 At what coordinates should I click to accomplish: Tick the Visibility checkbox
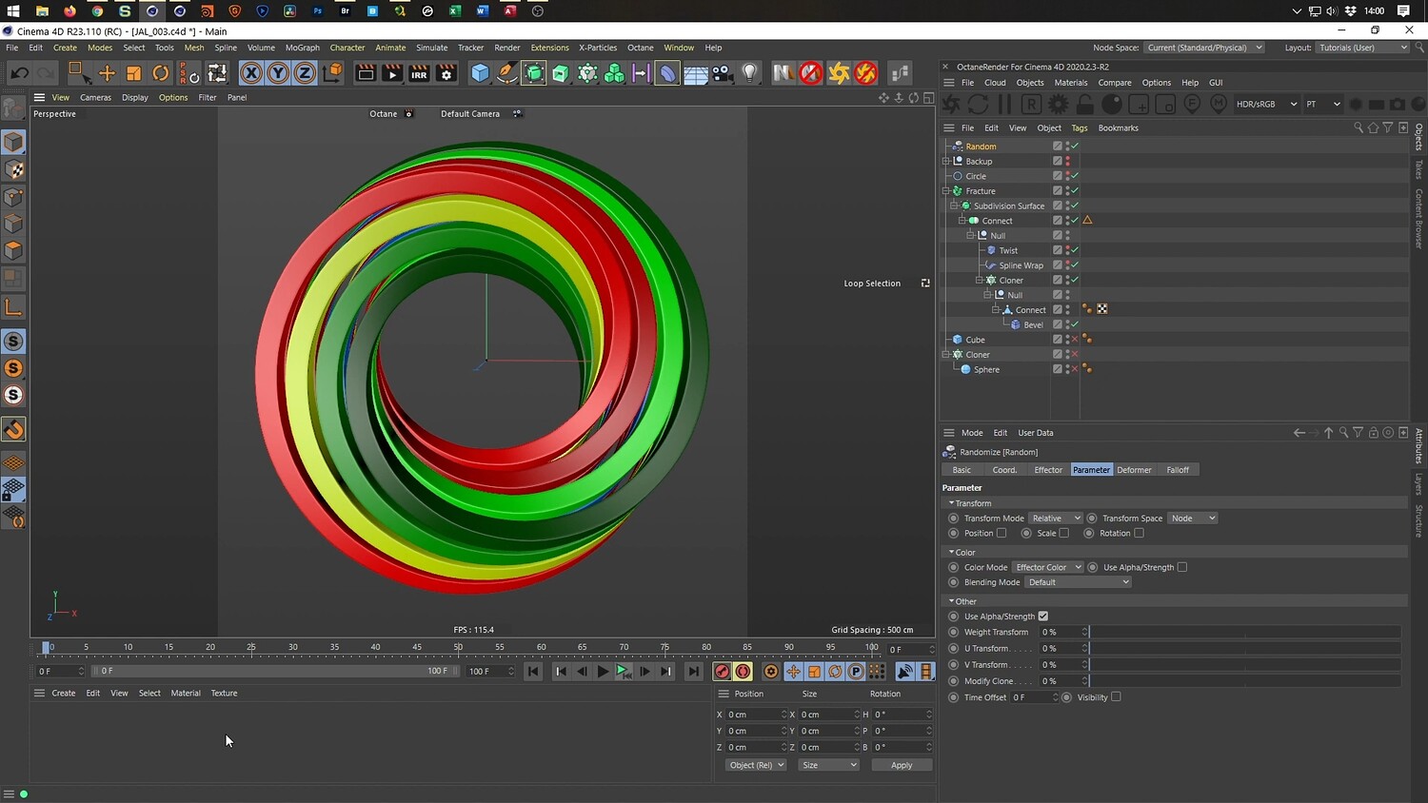tap(1116, 697)
